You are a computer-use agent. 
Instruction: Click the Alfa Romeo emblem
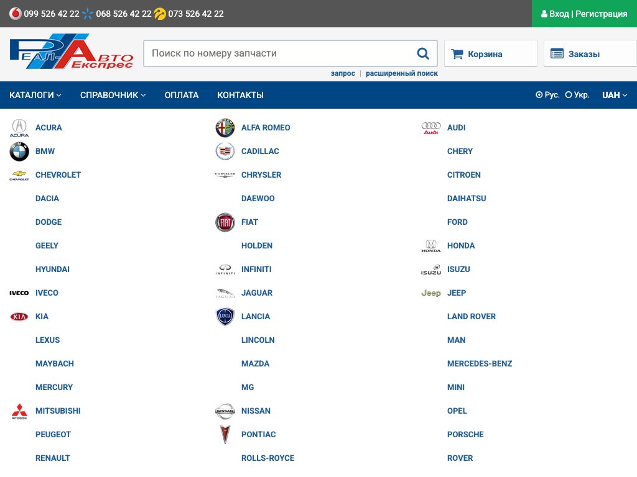tap(225, 128)
